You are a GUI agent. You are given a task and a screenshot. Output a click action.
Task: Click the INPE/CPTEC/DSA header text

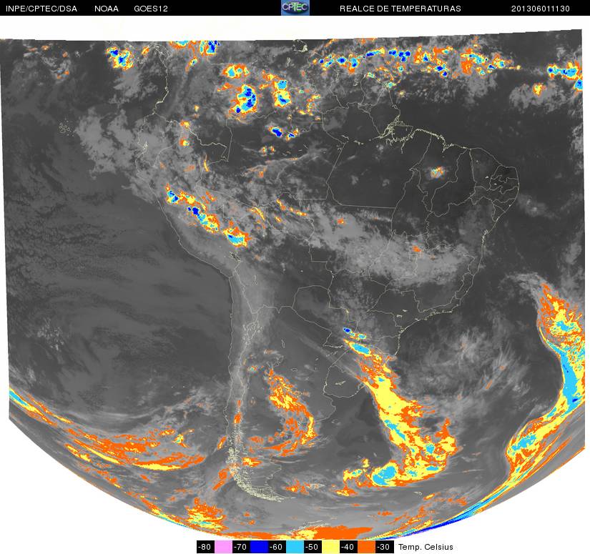pyautogui.click(x=41, y=9)
